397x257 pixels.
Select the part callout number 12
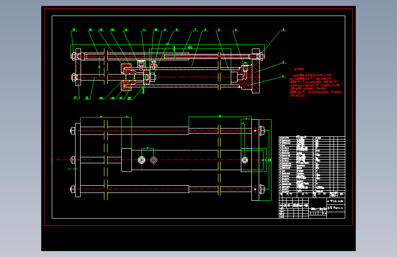[126, 30]
